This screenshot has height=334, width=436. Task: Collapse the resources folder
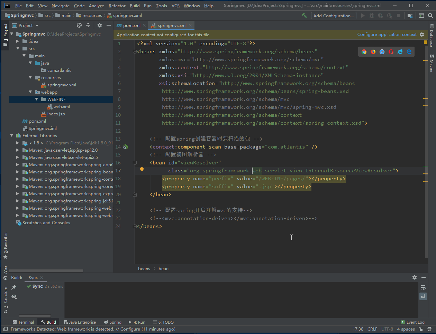(x=30, y=77)
